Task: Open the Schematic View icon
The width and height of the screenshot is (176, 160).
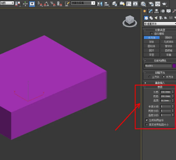Action: pyautogui.click(x=135, y=4)
